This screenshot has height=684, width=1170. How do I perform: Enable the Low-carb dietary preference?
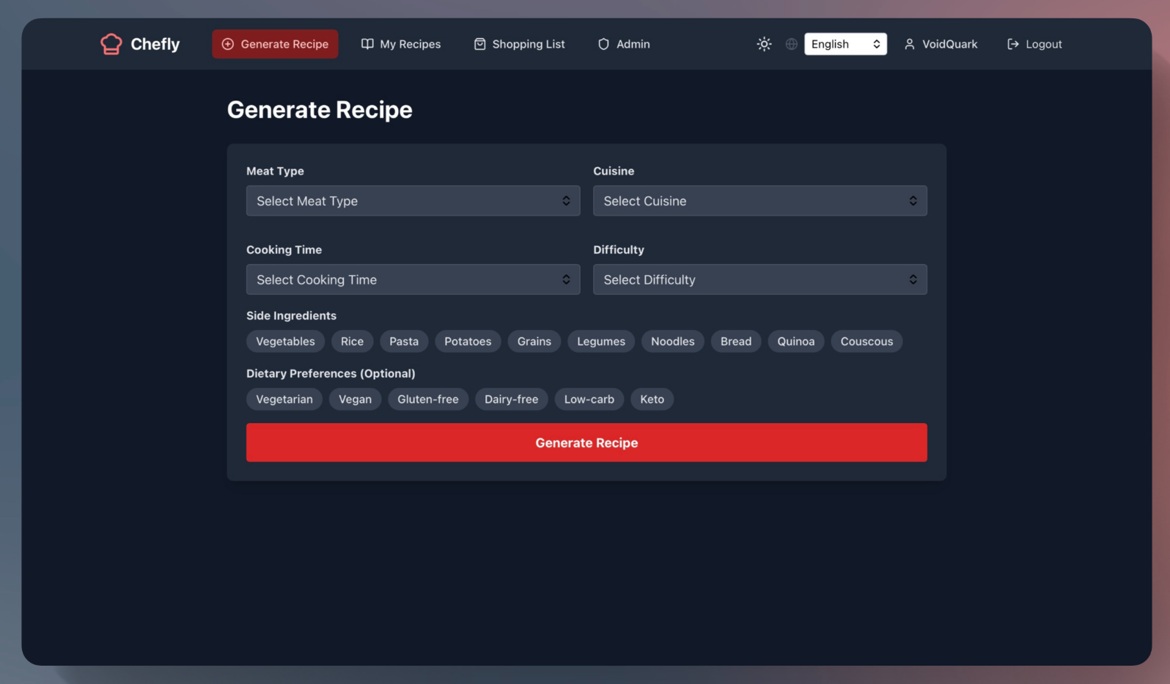(x=589, y=399)
